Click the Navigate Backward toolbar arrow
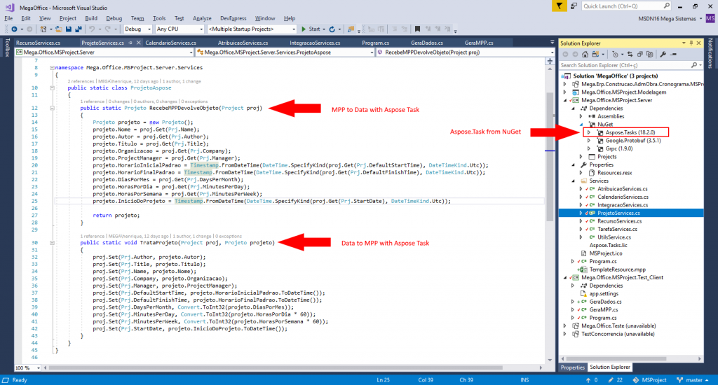 tap(14, 29)
